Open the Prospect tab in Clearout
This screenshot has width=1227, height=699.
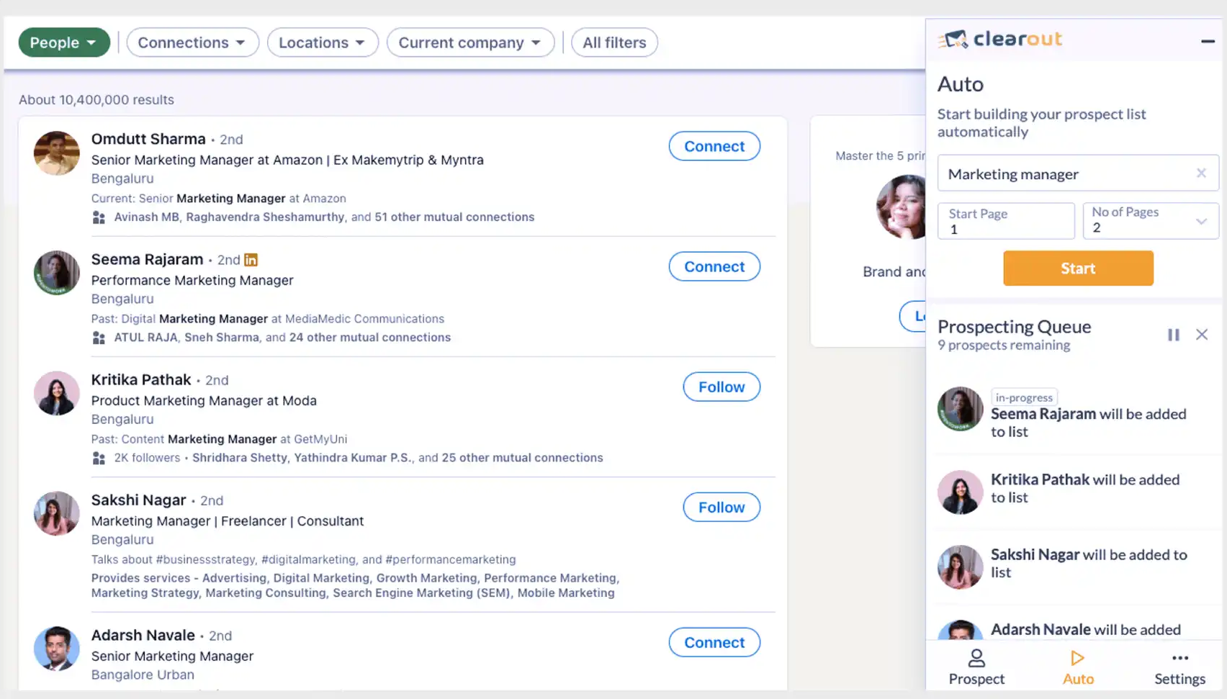click(x=976, y=667)
